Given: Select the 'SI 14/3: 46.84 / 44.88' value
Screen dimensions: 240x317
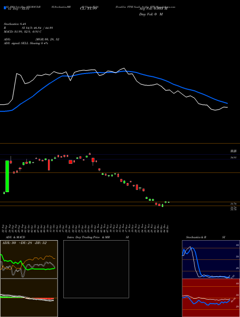Looking at the screenshot, I should pos(37,28).
